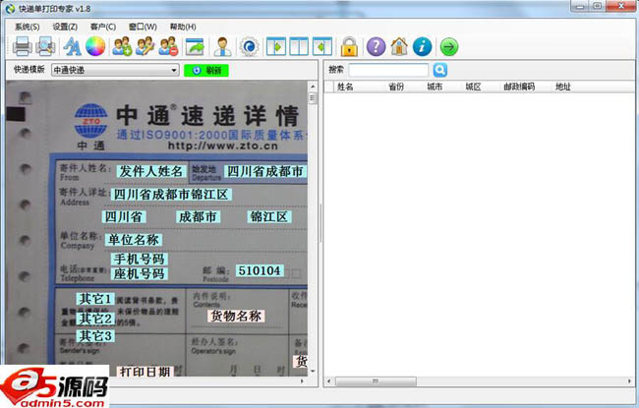
Task: Select the 其它3 field
Action: [x=95, y=336]
